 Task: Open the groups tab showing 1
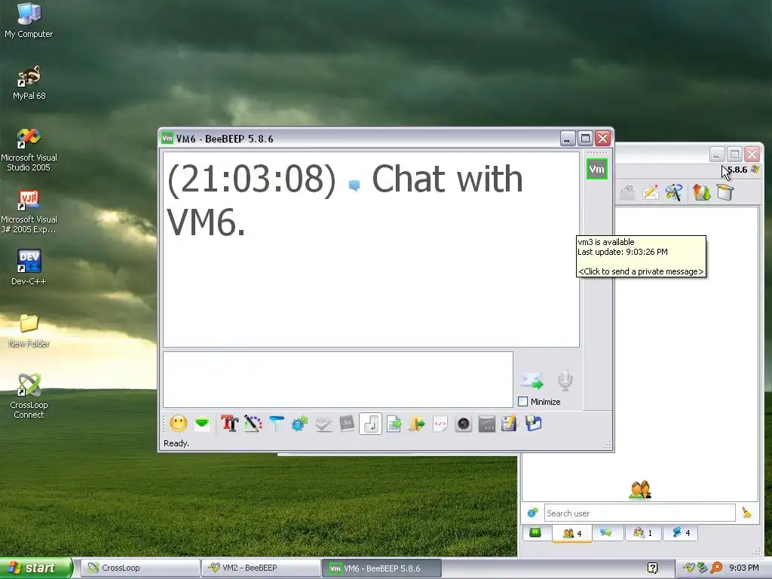(643, 533)
